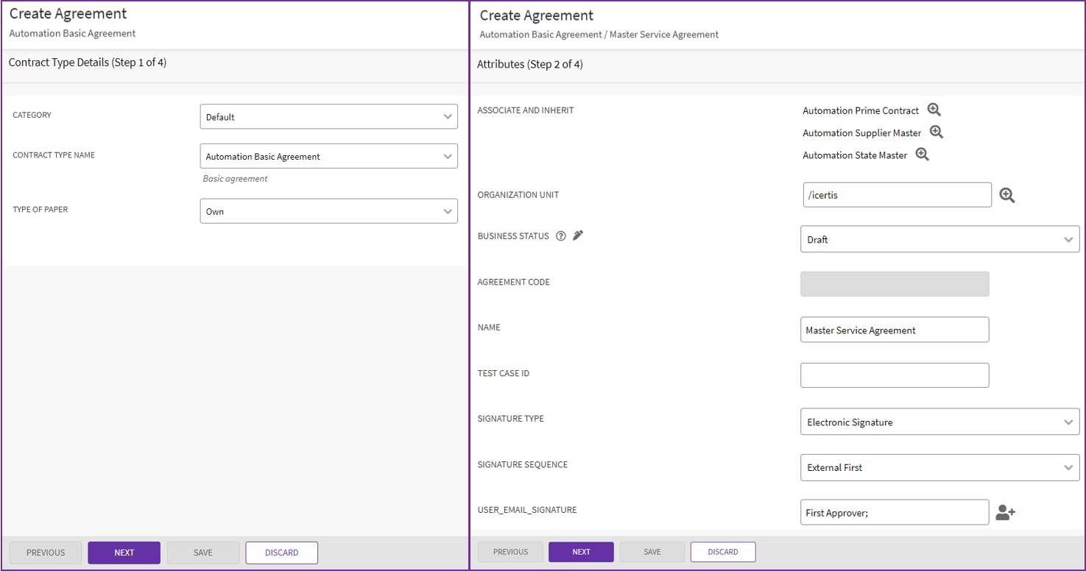The image size is (1086, 571).
Task: Click help icon beside Business Status label
Action: [x=561, y=236]
